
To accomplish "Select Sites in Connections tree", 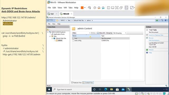I will click(55, 36).
